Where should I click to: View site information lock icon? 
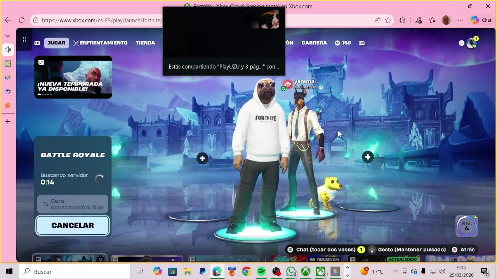pos(36,20)
